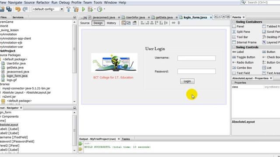Click the Username text field on the form
Image resolution: width=280 pixels, height=157 pixels.
(x=196, y=58)
